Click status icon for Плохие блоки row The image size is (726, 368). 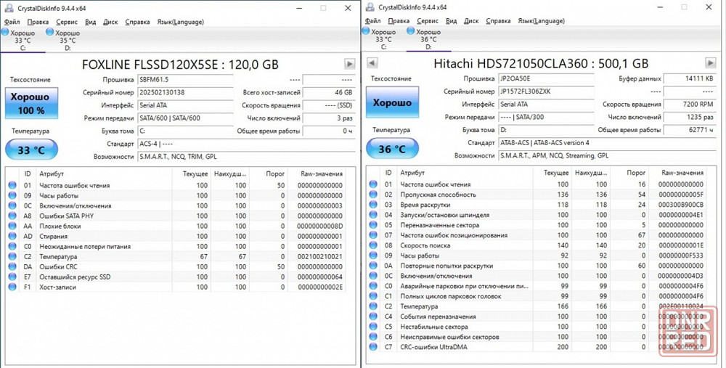click(12, 226)
